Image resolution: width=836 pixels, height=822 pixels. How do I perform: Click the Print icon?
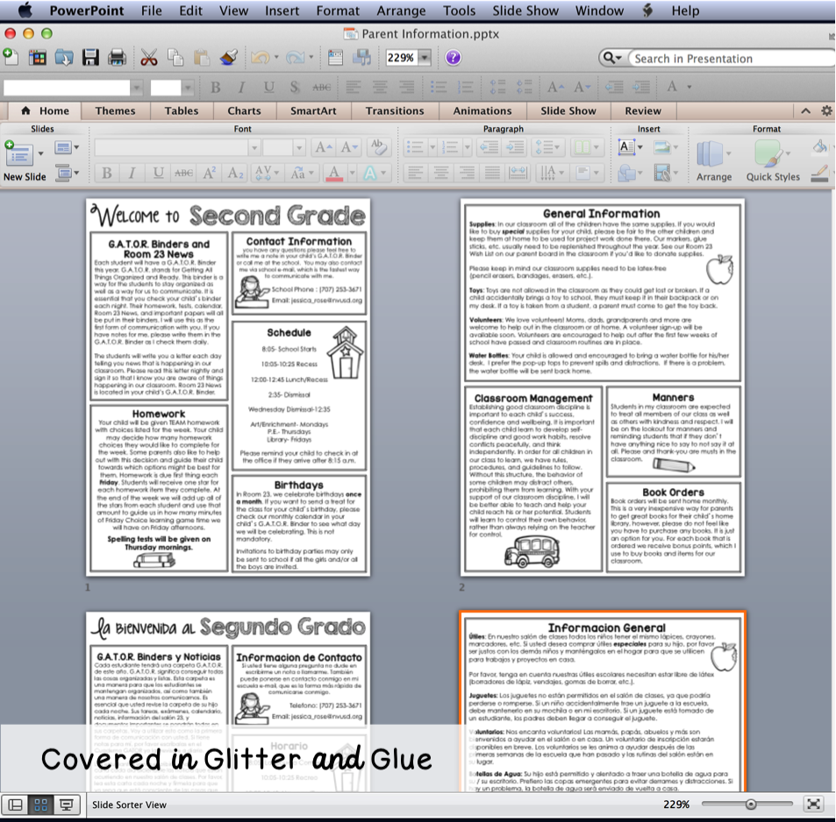coord(117,57)
